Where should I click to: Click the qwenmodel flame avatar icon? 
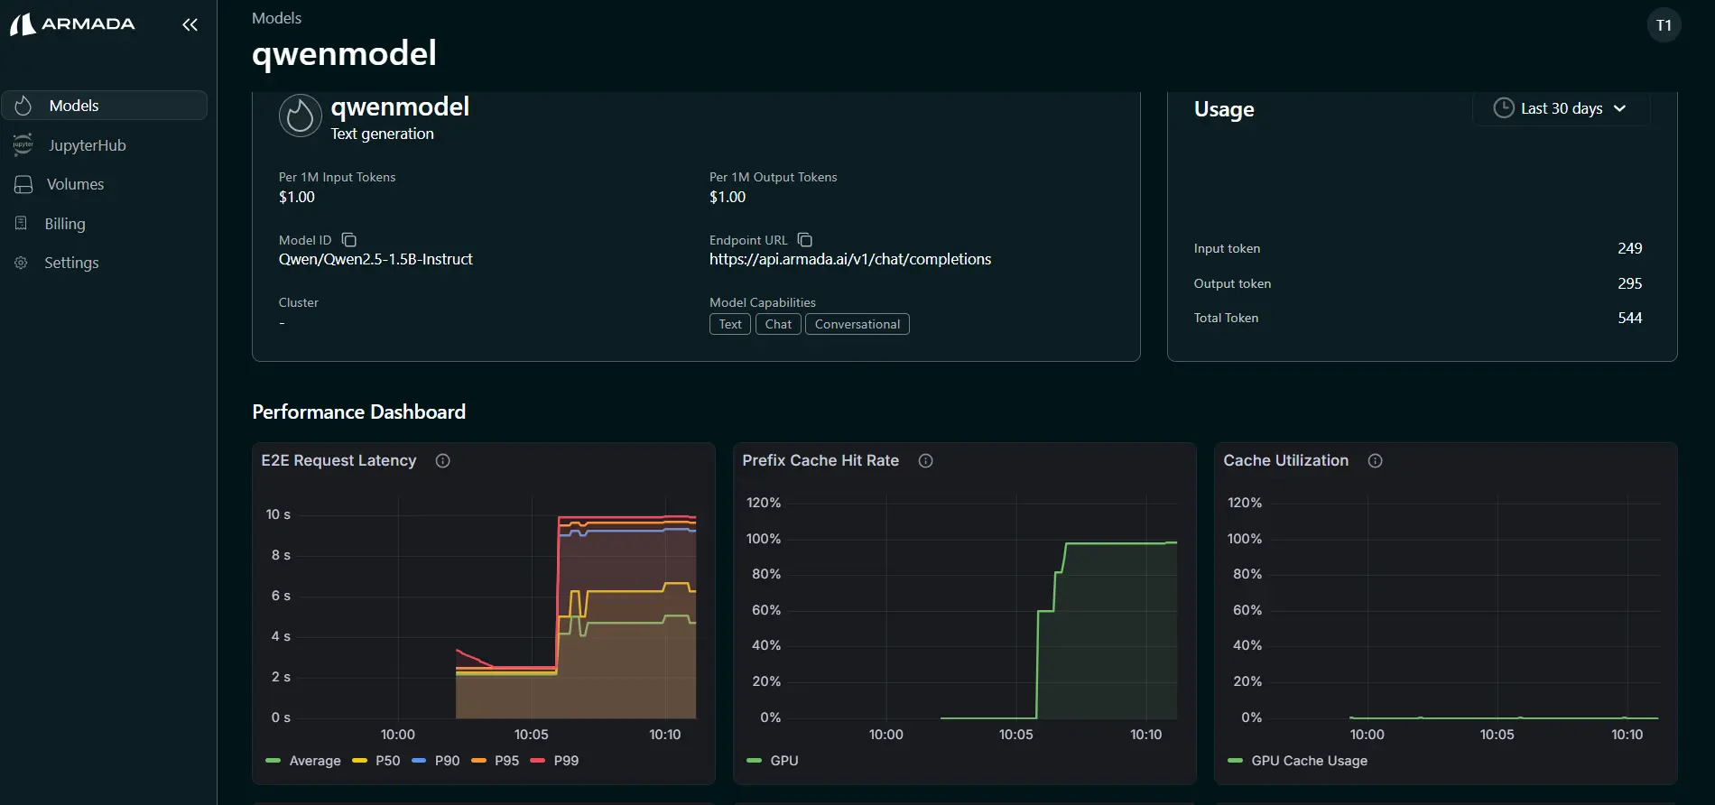(301, 116)
